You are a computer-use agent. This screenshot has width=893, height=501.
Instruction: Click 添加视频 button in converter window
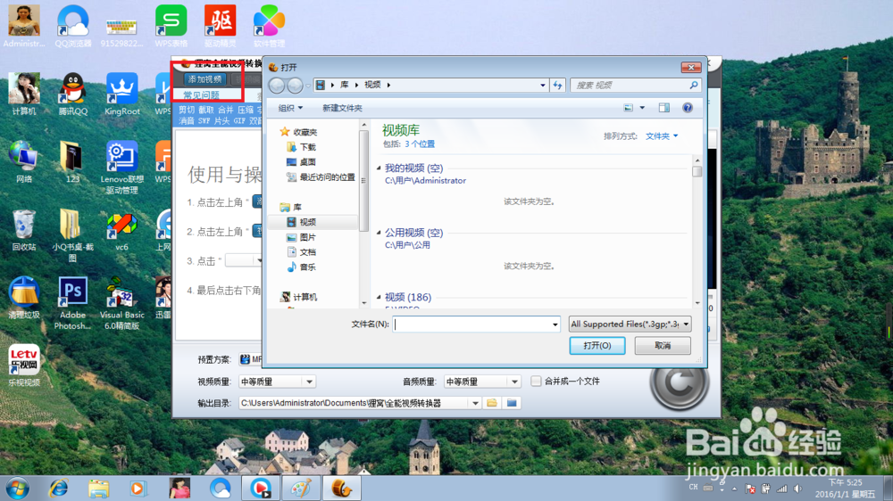[205, 79]
